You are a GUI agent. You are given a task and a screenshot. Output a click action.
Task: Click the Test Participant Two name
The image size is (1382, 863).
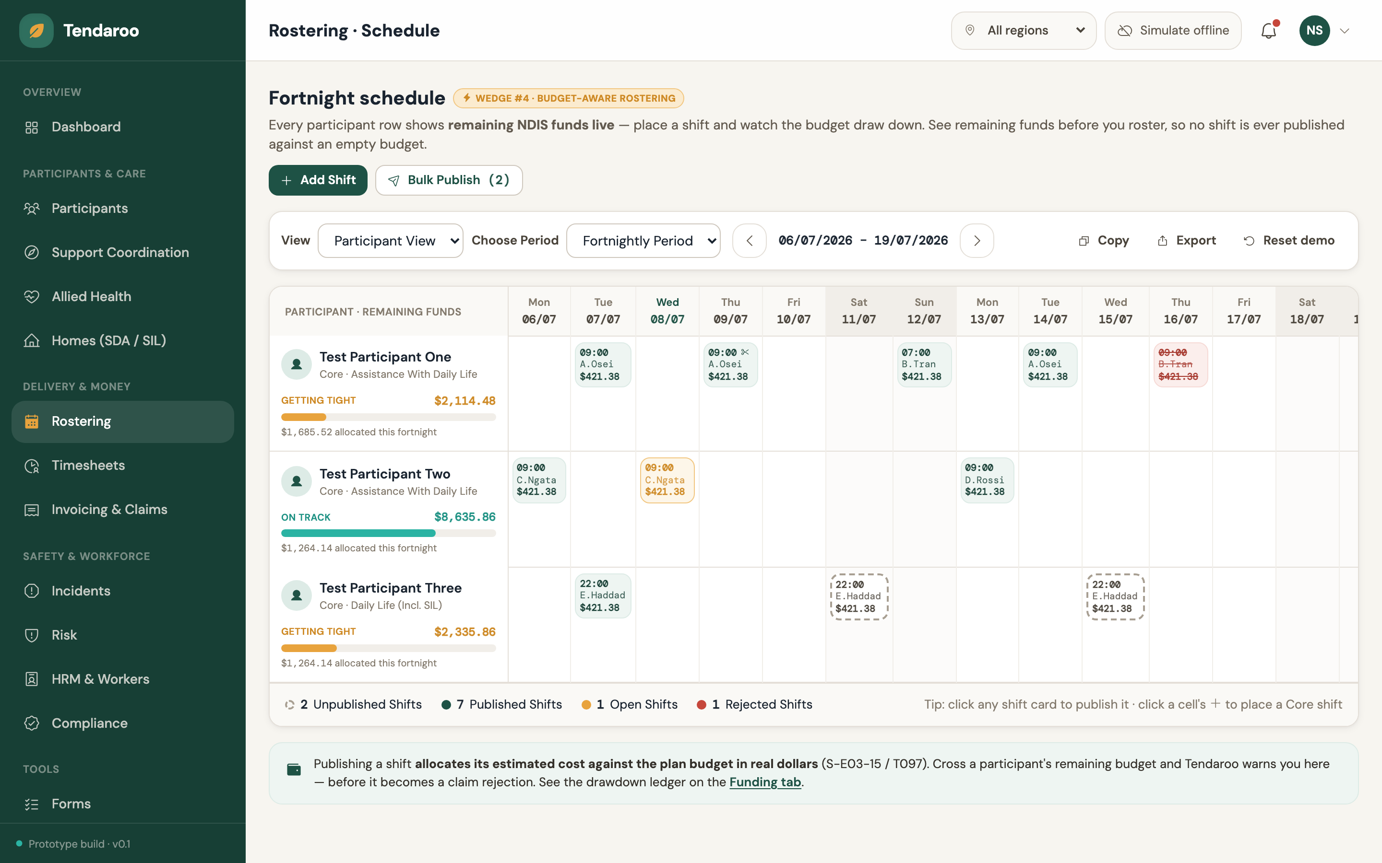[x=385, y=474]
